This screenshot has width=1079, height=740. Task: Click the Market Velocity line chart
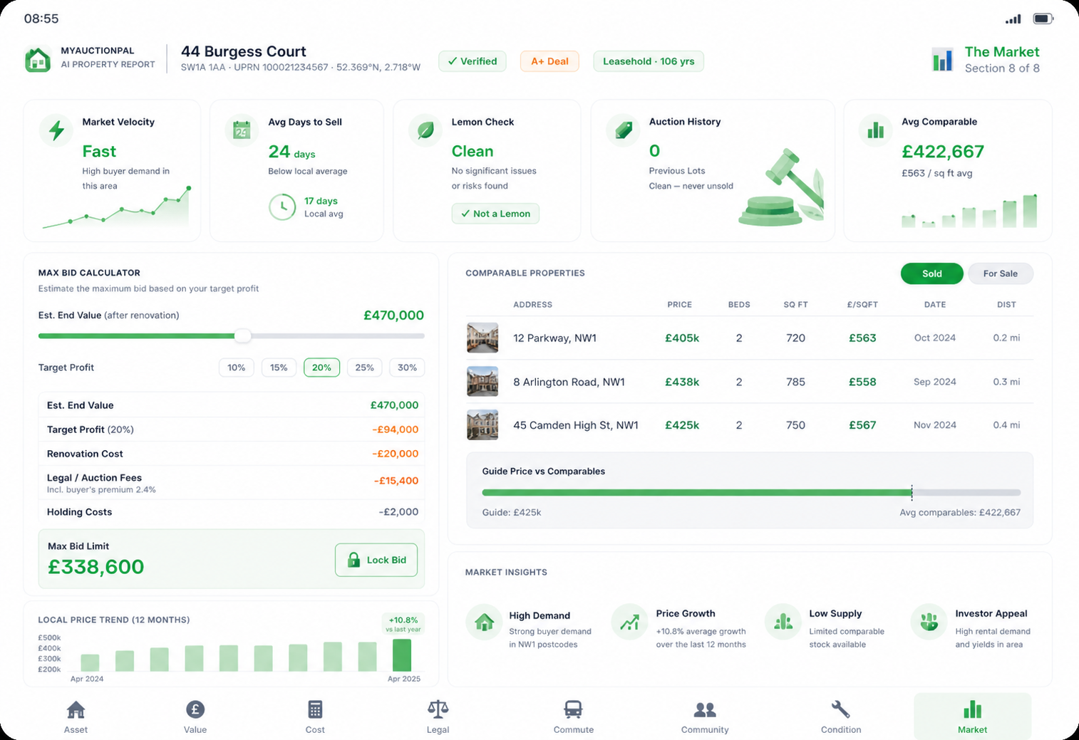pyautogui.click(x=116, y=207)
